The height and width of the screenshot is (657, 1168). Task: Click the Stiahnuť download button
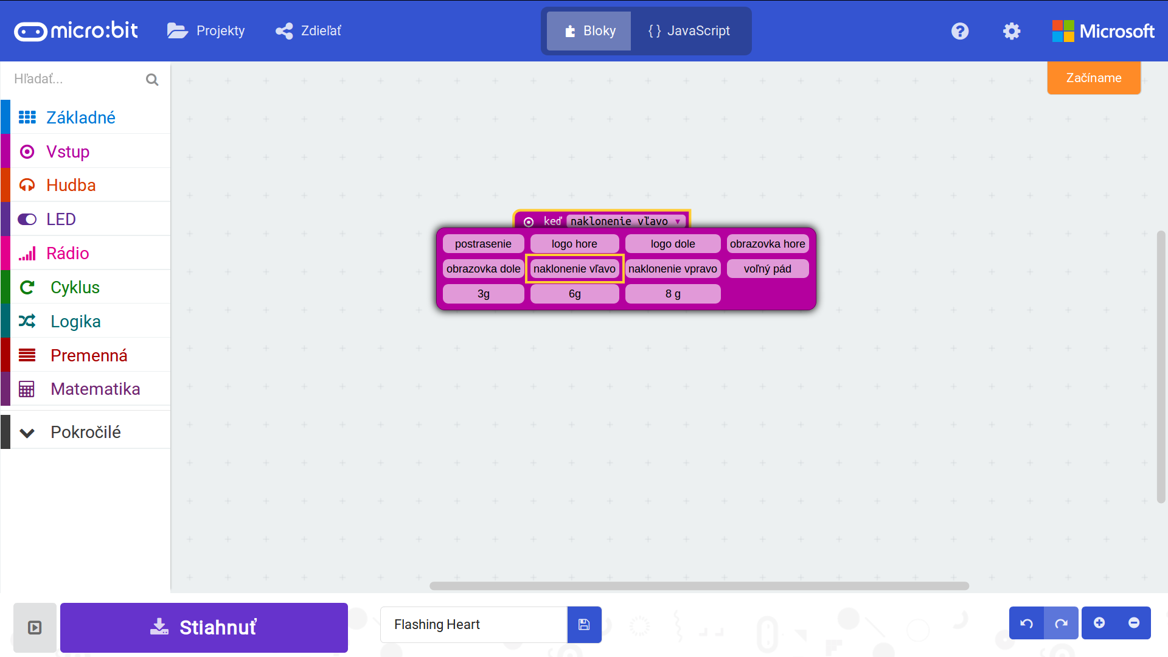204,627
